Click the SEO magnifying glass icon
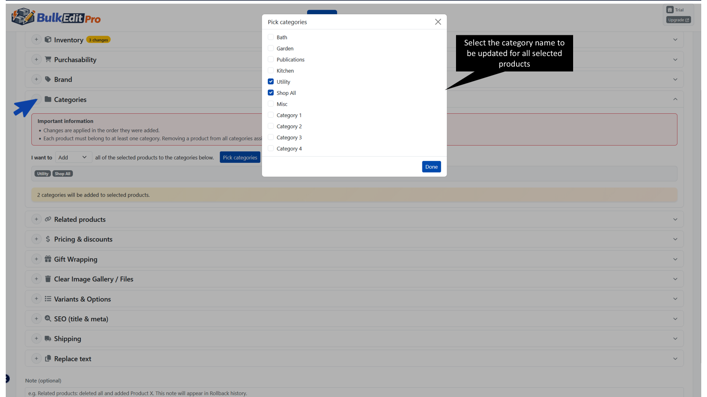This screenshot has width=707, height=397. click(x=48, y=318)
